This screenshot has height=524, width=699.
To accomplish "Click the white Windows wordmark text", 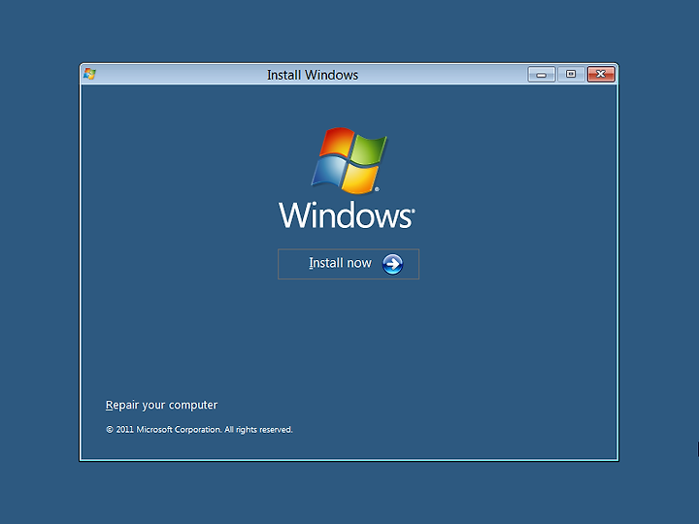I will click(x=347, y=214).
